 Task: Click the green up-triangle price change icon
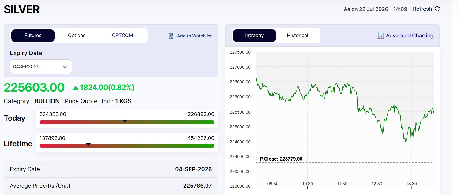[x=76, y=88]
